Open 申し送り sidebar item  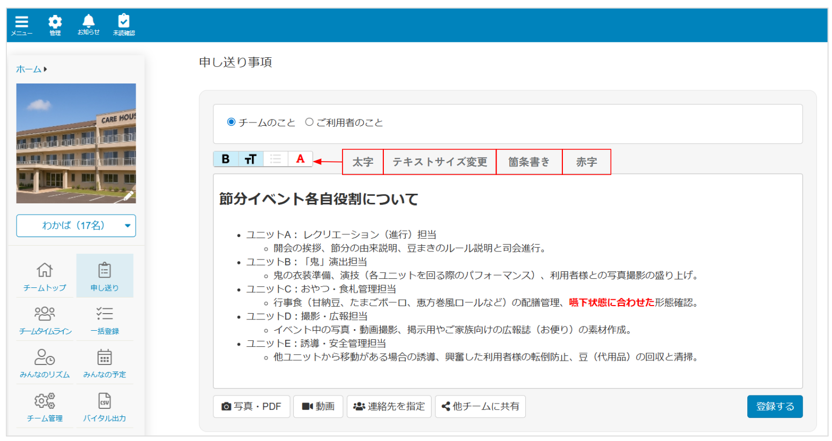pyautogui.click(x=105, y=276)
